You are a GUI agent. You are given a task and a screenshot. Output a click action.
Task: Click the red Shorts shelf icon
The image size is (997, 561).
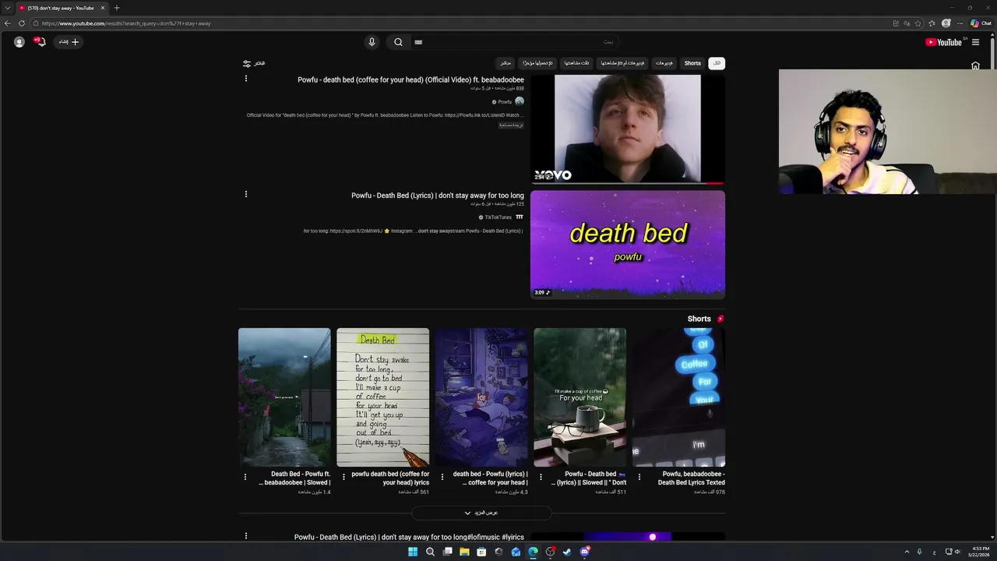[x=720, y=319]
